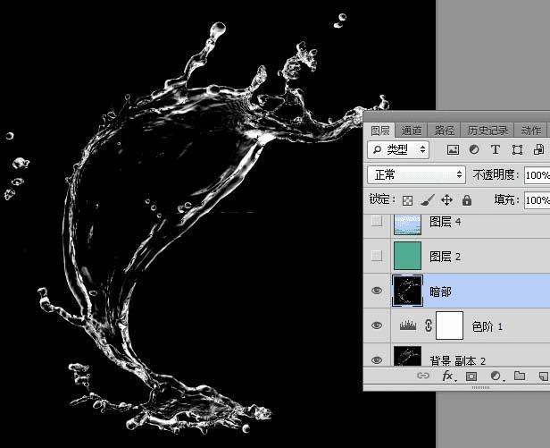Open the fx layer style menu
This screenshot has height=448, width=550.
click(447, 377)
